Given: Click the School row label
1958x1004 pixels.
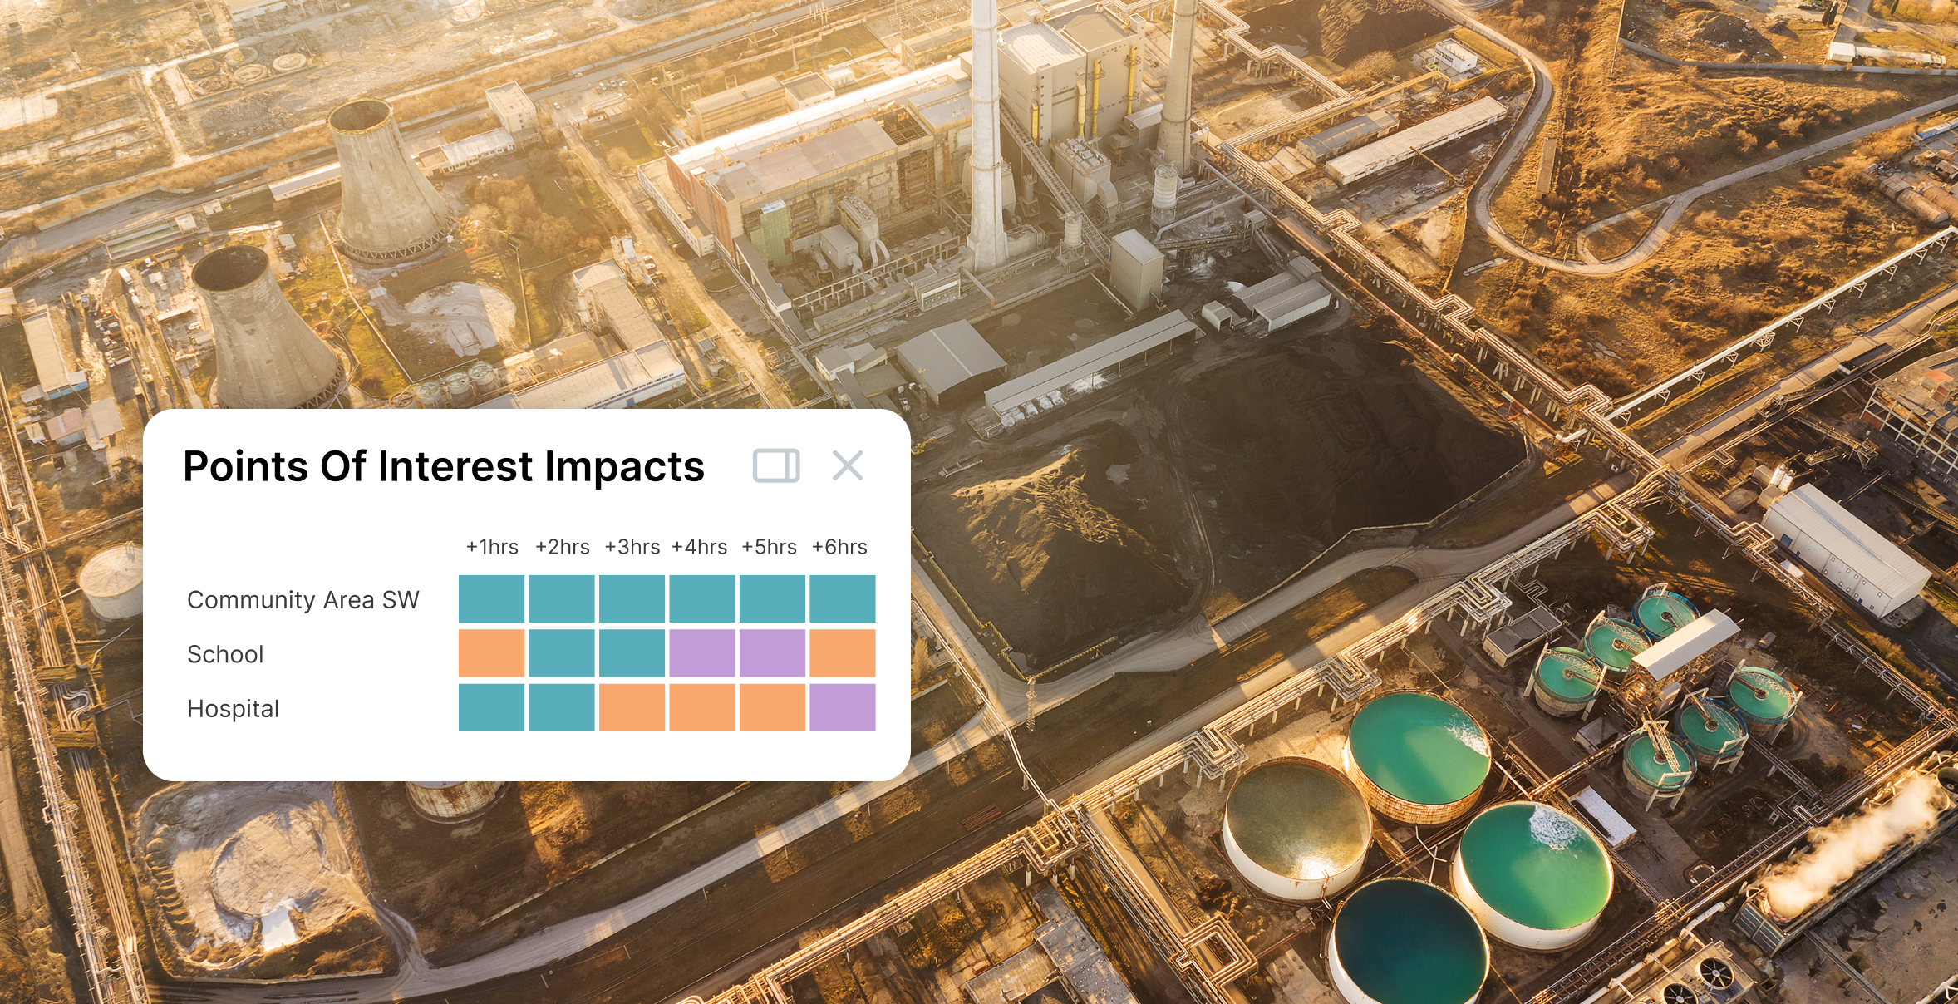Looking at the screenshot, I should 225,654.
